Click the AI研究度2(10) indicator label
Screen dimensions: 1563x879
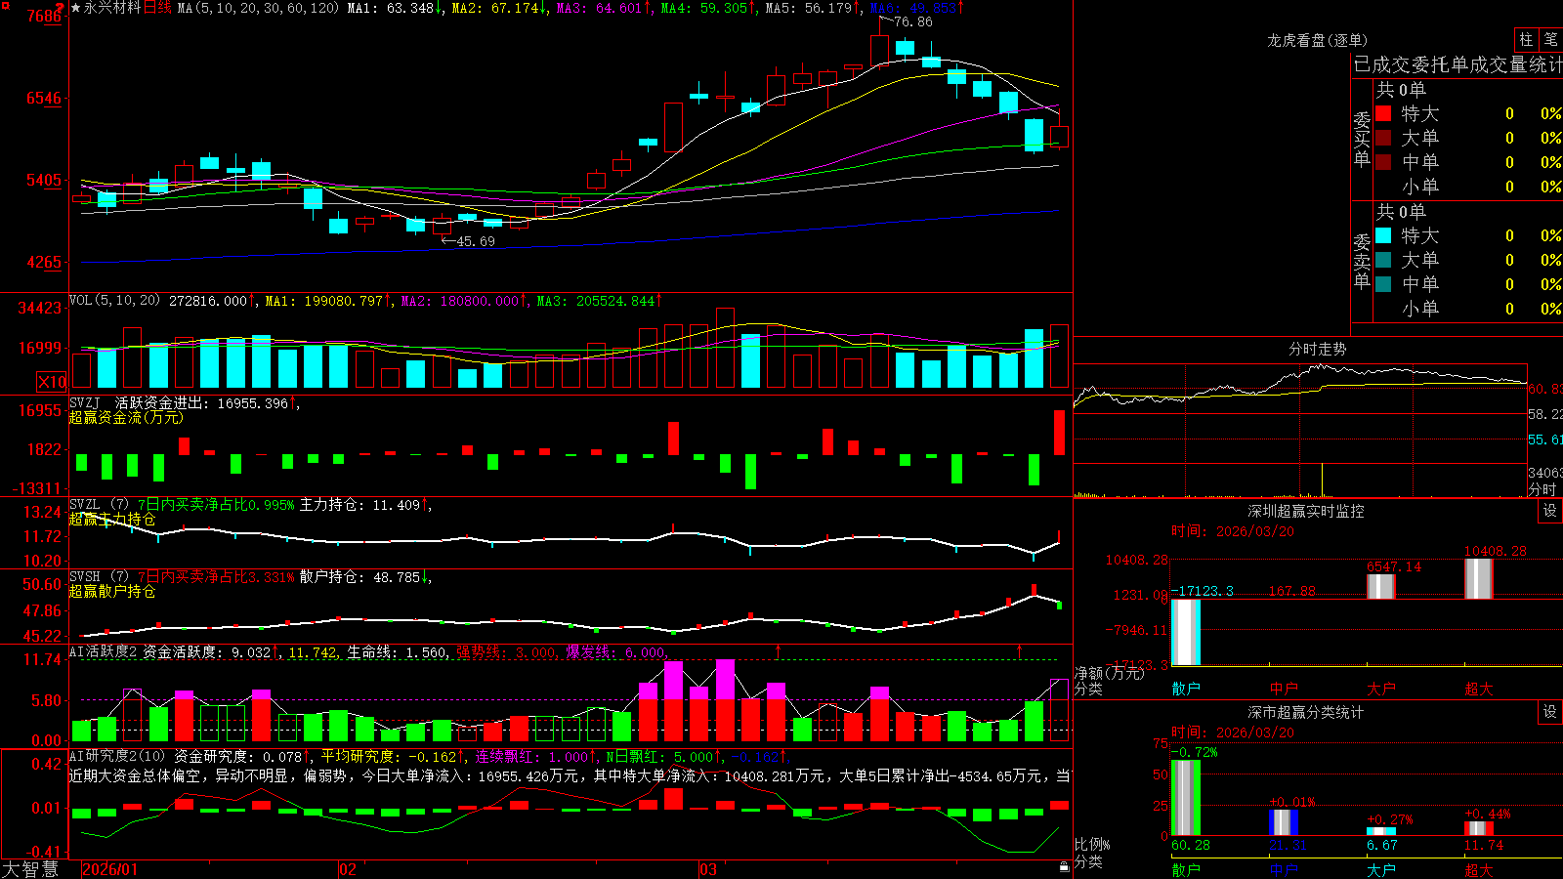point(117,756)
